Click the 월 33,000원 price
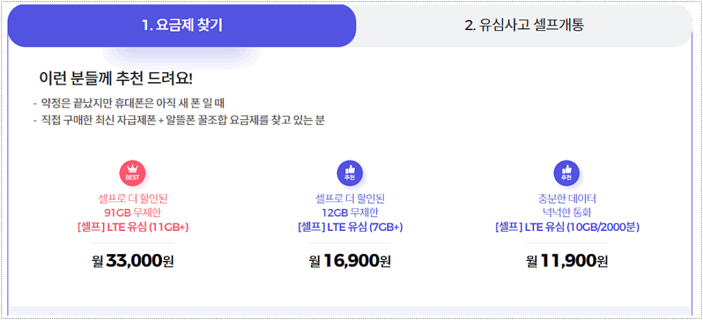Image resolution: width=703 pixels, height=320 pixels. tap(132, 260)
